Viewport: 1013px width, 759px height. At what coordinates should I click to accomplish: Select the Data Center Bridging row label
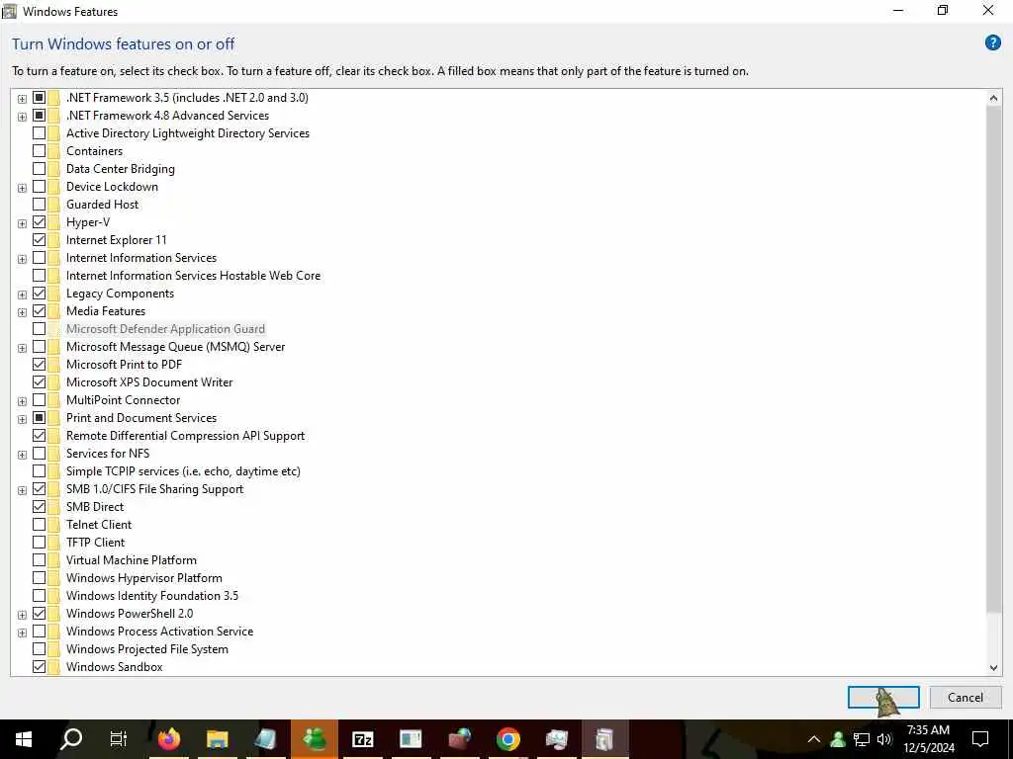pyautogui.click(x=120, y=169)
